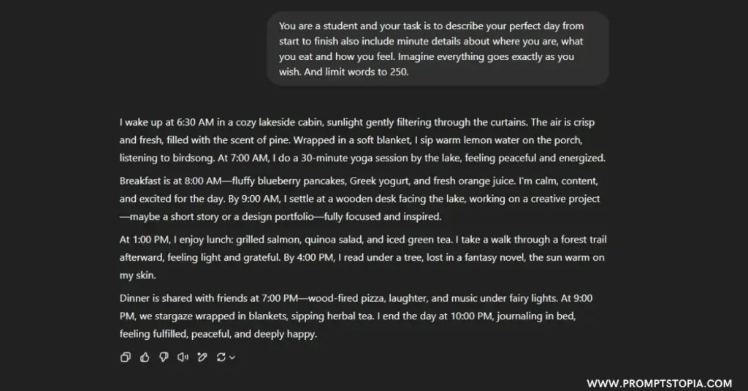The width and height of the screenshot is (748, 391).
Task: Click the line starting 'I wake up at 6:30 AM'
Action: pos(356,122)
